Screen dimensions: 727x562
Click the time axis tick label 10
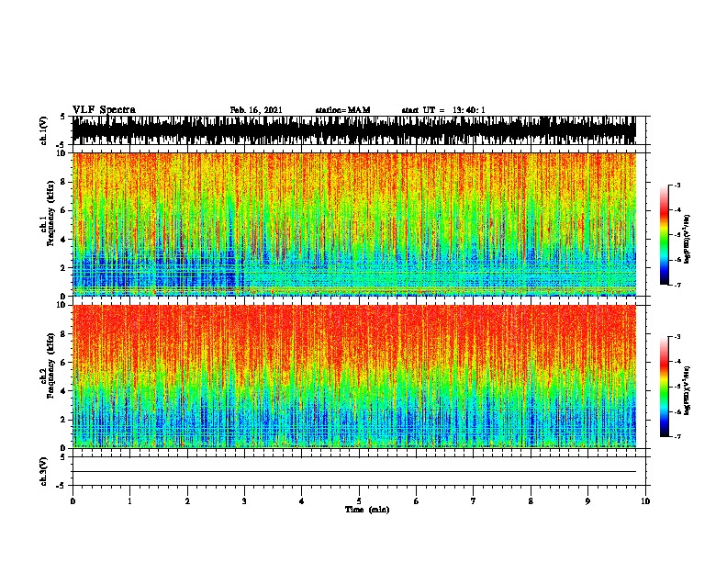point(645,501)
